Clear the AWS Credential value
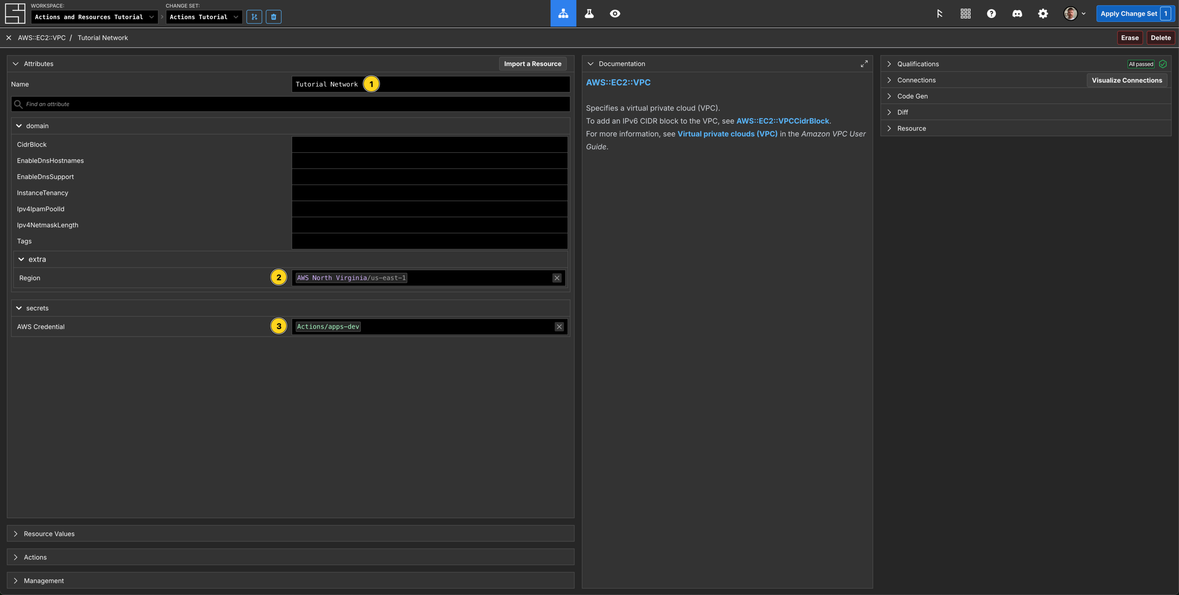The width and height of the screenshot is (1179, 595). [559, 326]
